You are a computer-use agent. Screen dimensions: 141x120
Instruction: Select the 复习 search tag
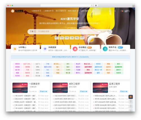[57, 38]
